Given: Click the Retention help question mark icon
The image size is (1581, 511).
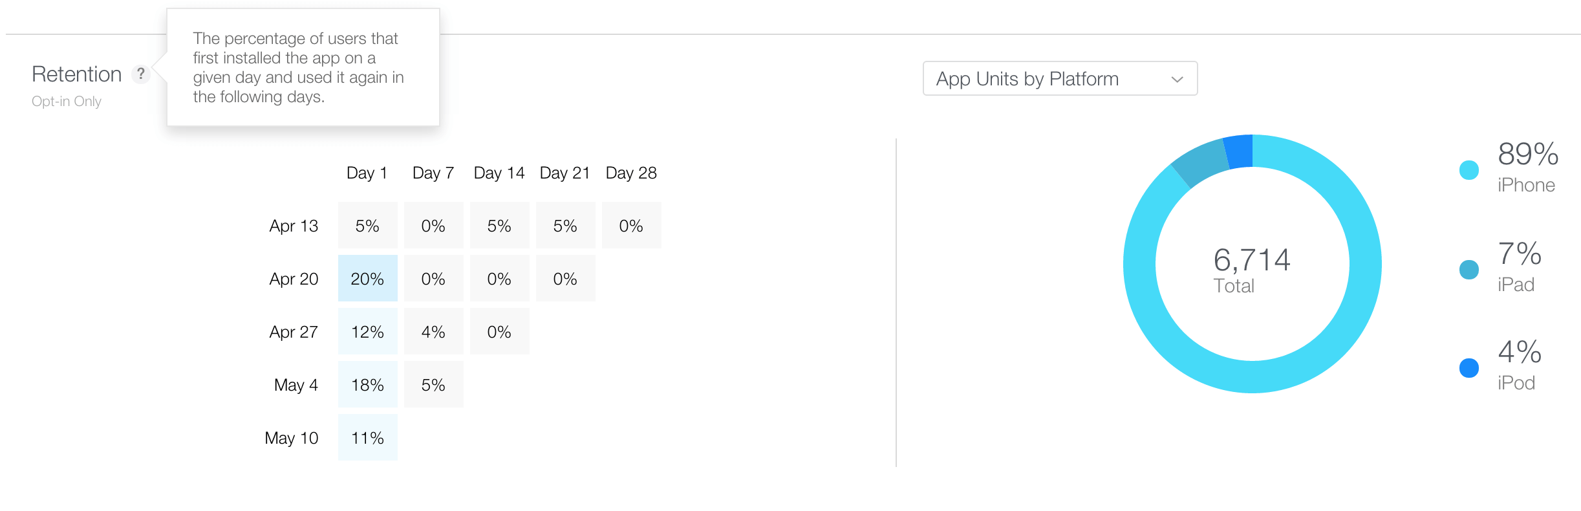Looking at the screenshot, I should [140, 74].
